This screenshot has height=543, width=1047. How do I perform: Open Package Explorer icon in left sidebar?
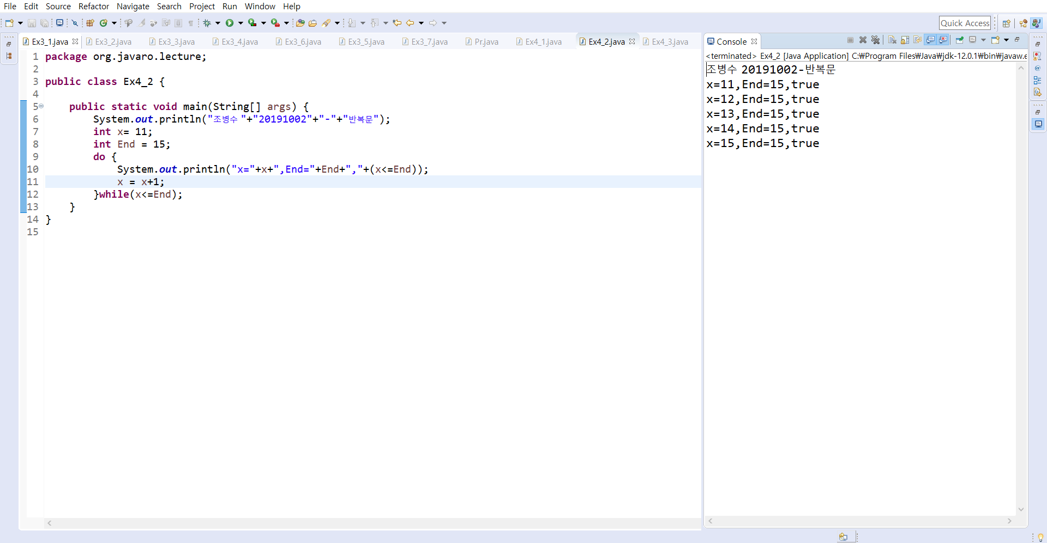click(9, 56)
